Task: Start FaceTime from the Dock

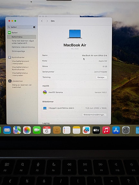Action: click(37, 130)
